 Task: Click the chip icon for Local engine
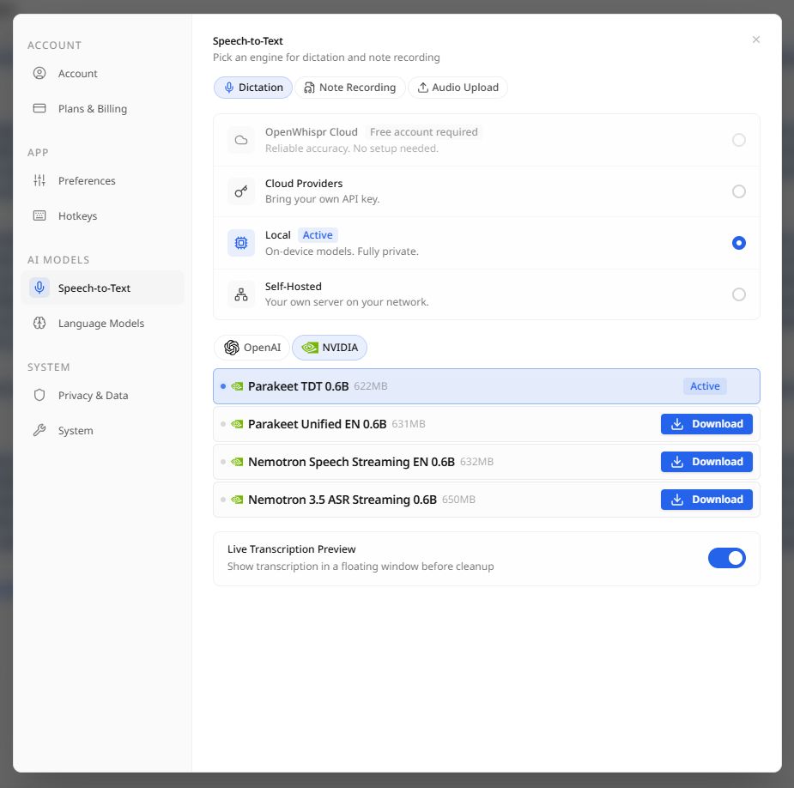pos(241,243)
